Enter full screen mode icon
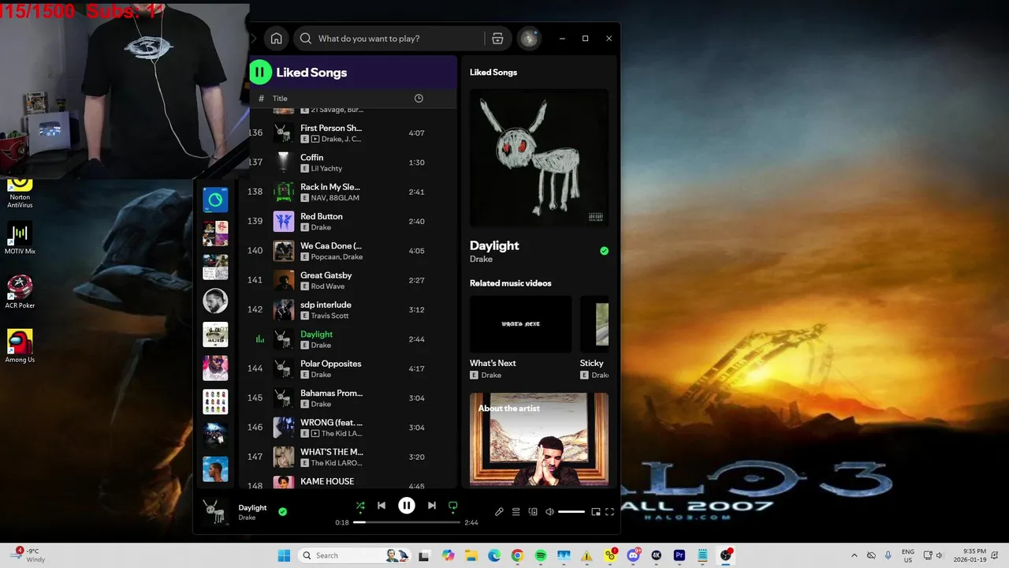The height and width of the screenshot is (568, 1009). (609, 512)
